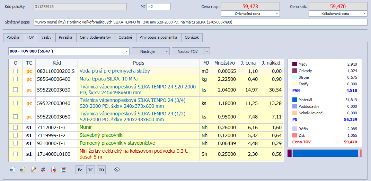Click the fx formula button

point(80,170)
